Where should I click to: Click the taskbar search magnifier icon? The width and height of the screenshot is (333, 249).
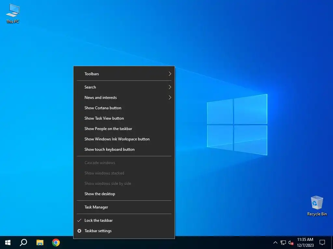(23, 243)
